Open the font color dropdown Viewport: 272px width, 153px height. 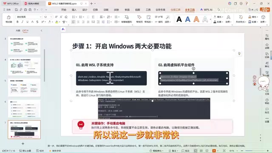[x=52, y=22]
